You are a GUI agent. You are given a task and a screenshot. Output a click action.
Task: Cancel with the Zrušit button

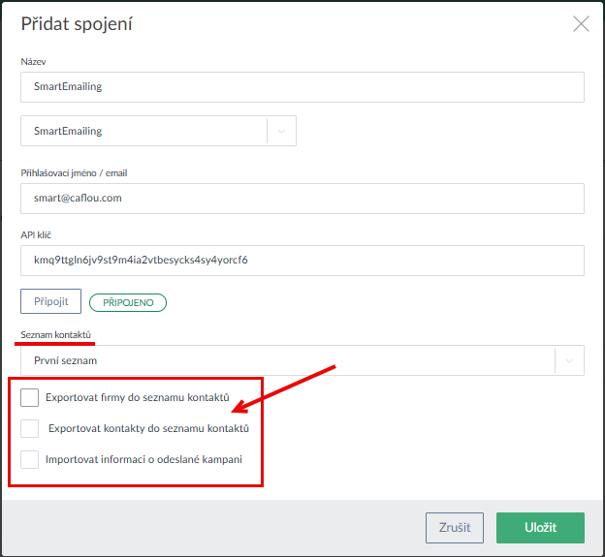pos(455,528)
